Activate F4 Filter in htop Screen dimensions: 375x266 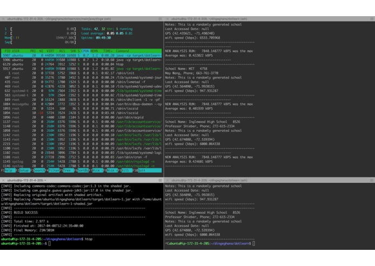click(52, 170)
